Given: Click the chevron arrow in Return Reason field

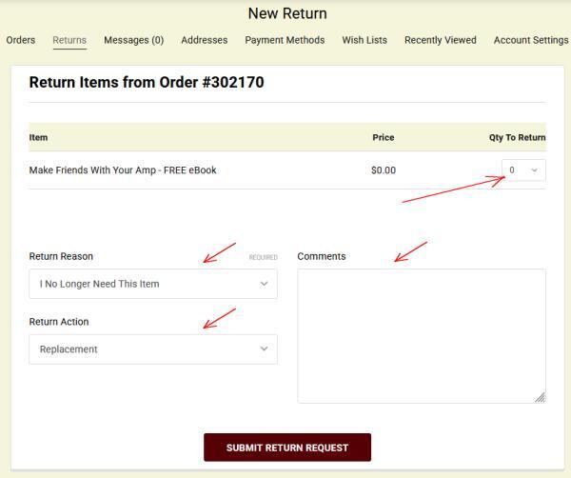Looking at the screenshot, I should point(264,284).
